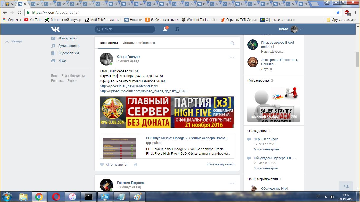Click the Игры gamepad icon
This screenshot has width=360, height=202.
53,60
